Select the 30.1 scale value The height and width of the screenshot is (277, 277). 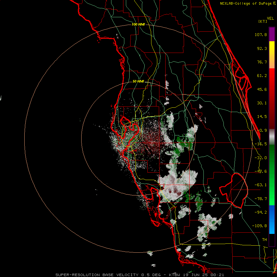(262, 103)
